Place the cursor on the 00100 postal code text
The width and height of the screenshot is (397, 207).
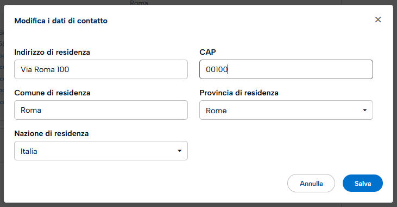tap(217, 69)
